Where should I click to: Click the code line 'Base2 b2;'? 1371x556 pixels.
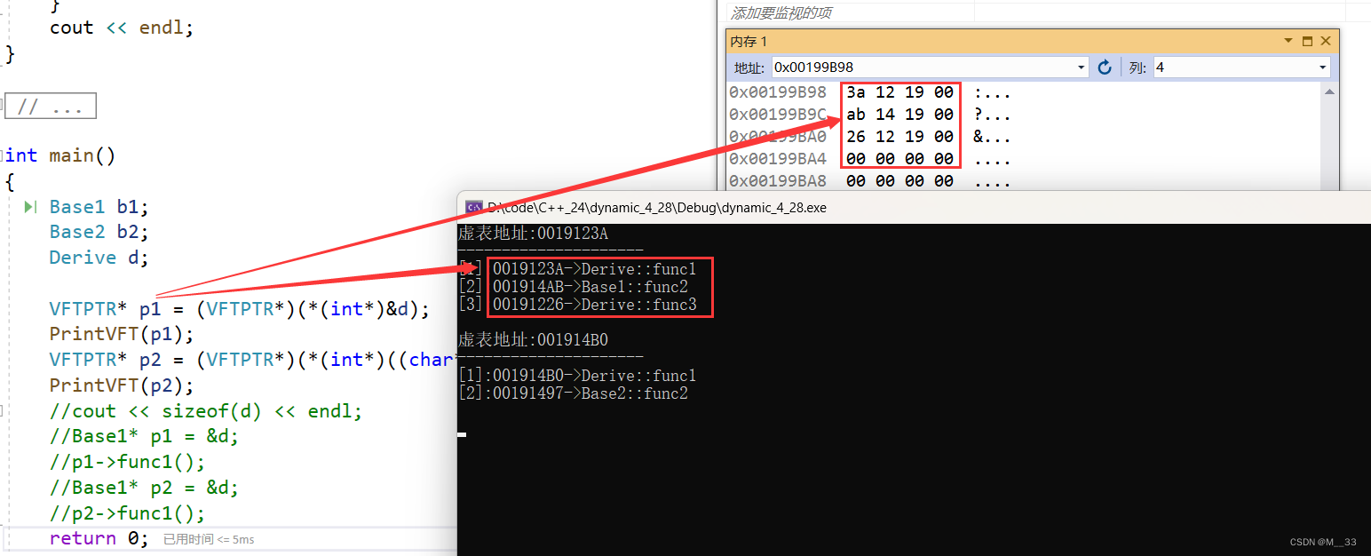99,233
